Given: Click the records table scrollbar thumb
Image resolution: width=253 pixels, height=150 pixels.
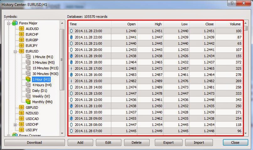Looking at the screenshot, I should (x=246, y=28).
